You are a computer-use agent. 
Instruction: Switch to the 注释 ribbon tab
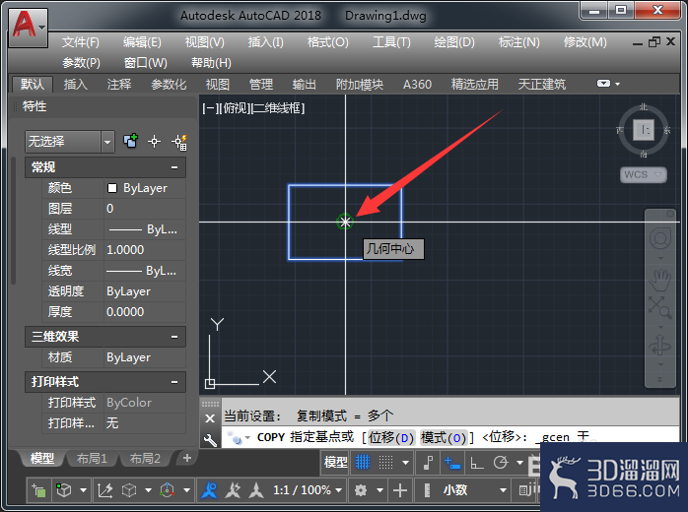point(119,84)
